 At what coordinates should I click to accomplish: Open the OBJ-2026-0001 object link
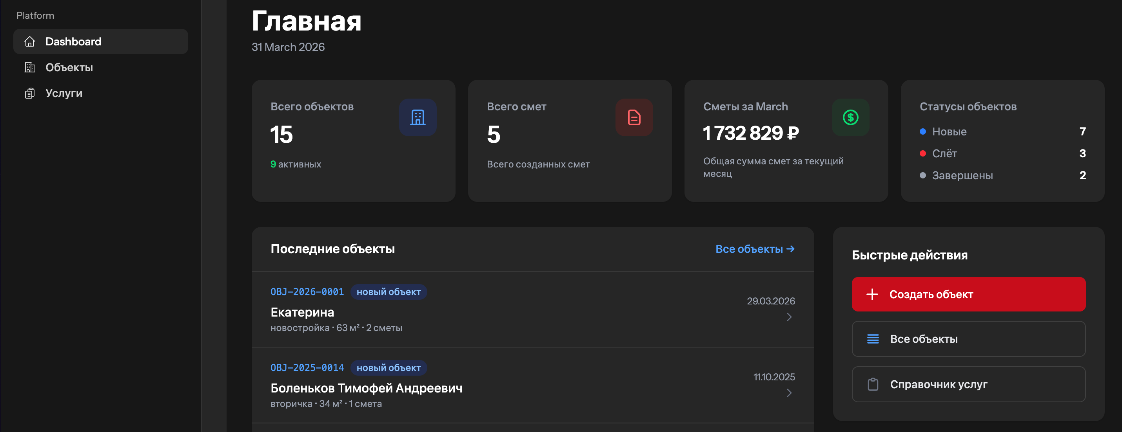(x=307, y=292)
